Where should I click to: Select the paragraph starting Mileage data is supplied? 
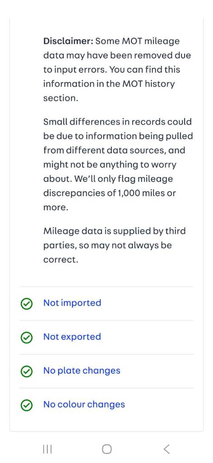point(115,245)
